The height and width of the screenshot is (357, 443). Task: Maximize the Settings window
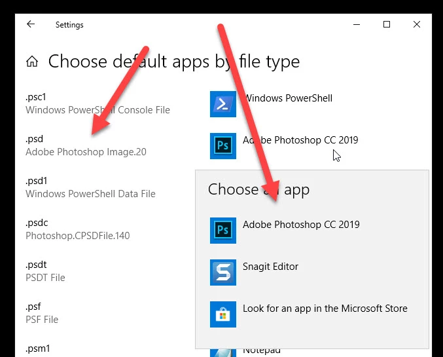coord(387,24)
